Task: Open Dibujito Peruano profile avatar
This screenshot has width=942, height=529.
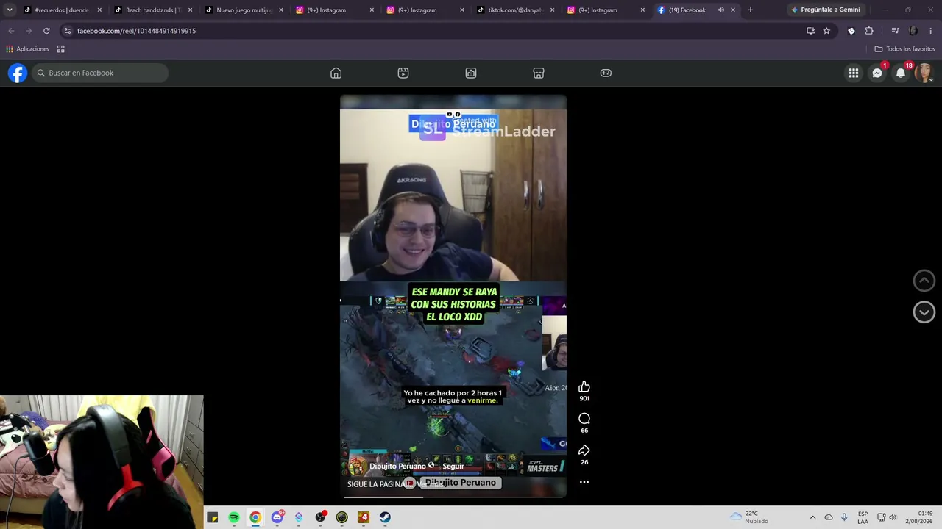Action: [x=357, y=466]
